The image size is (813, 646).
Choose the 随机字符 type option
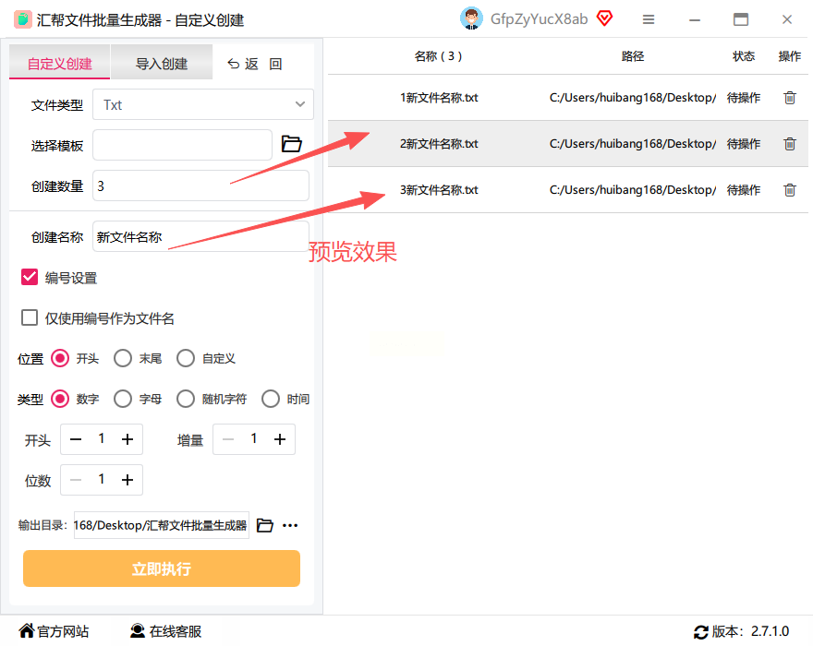pyautogui.click(x=186, y=399)
